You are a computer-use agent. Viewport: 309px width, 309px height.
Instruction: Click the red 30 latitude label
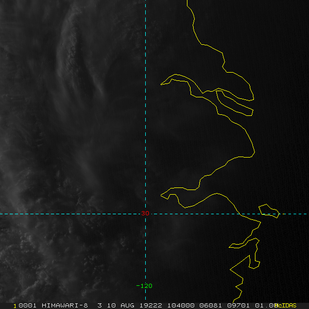pyautogui.click(x=145, y=213)
